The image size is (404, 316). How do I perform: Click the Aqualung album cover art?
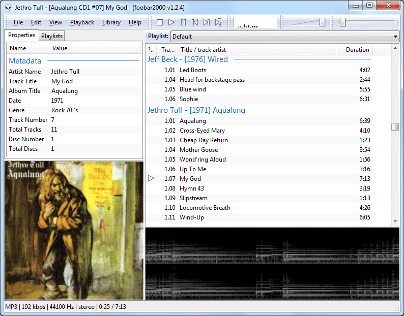74,230
